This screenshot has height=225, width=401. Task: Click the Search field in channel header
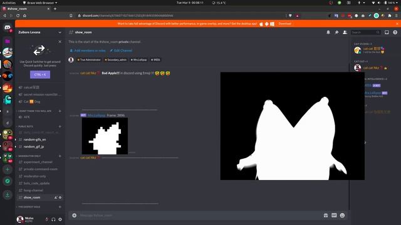tap(366, 32)
